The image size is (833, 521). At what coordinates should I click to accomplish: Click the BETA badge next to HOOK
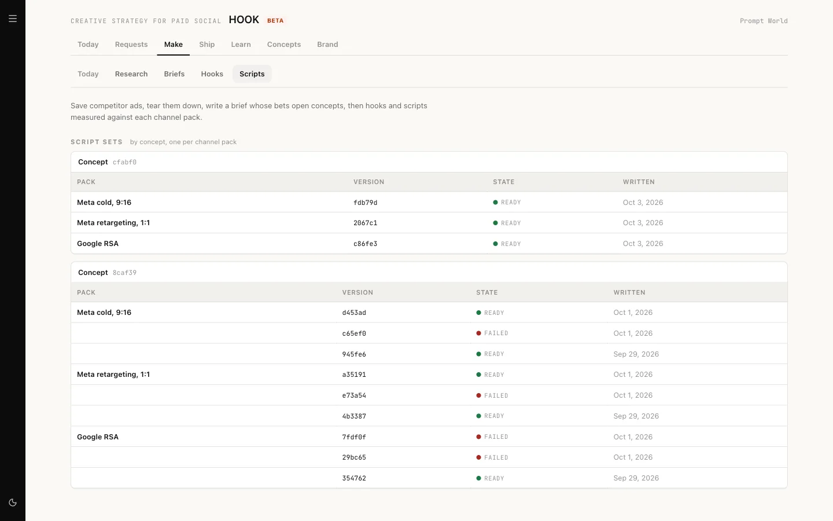pos(275,20)
